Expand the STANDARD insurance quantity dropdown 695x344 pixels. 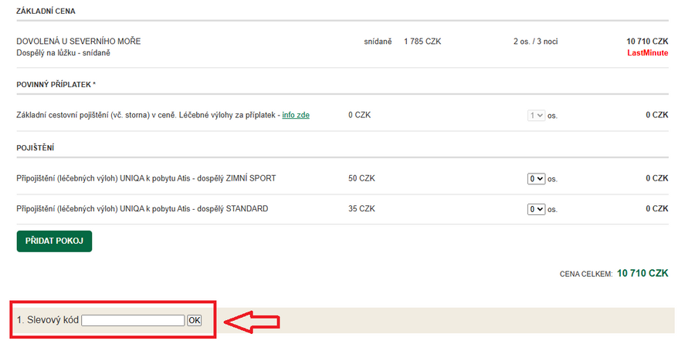point(536,209)
